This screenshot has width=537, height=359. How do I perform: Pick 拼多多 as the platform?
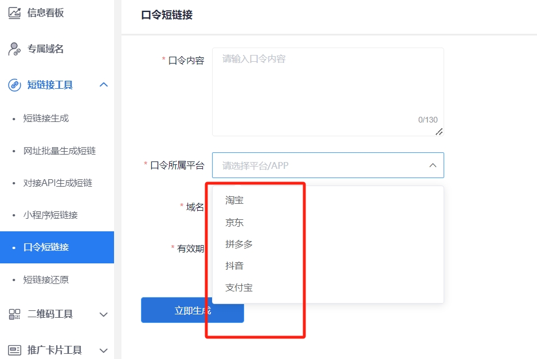click(x=239, y=244)
